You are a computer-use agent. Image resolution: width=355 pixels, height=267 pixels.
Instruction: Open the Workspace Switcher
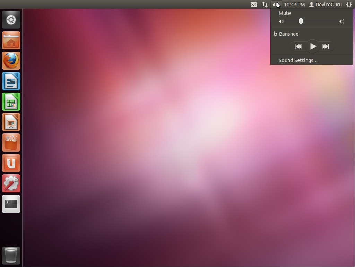click(x=11, y=204)
